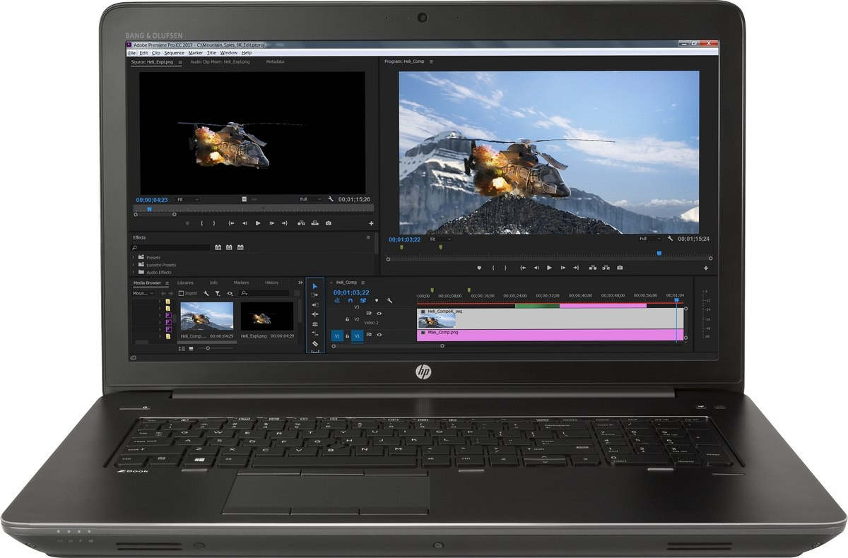The image size is (848, 558).
Task: Open Program monitor Full resolution dropdown
Action: (650, 239)
